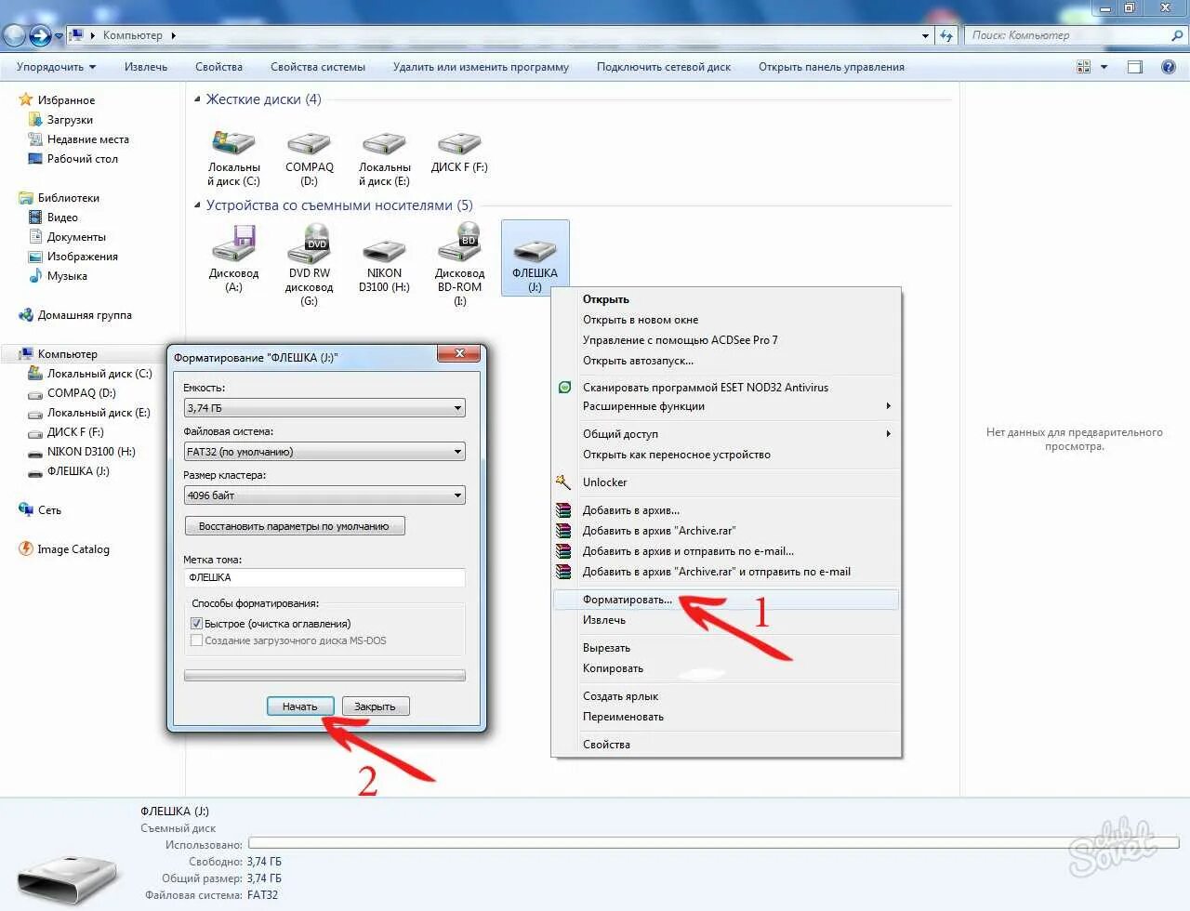This screenshot has height=911, width=1190.
Task: Choose Открыть в новом окне
Action: (726, 320)
